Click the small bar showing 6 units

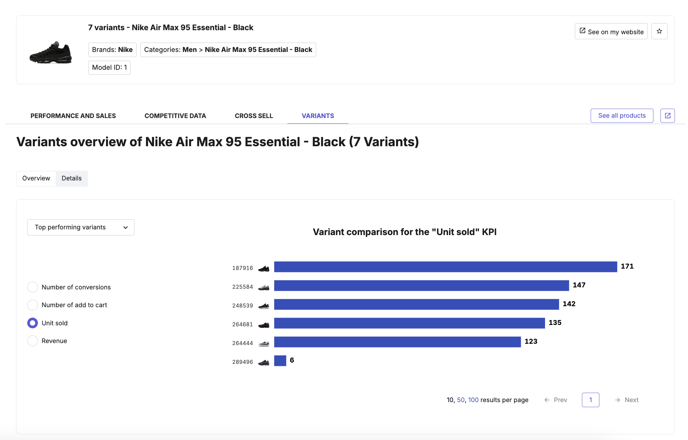(280, 361)
